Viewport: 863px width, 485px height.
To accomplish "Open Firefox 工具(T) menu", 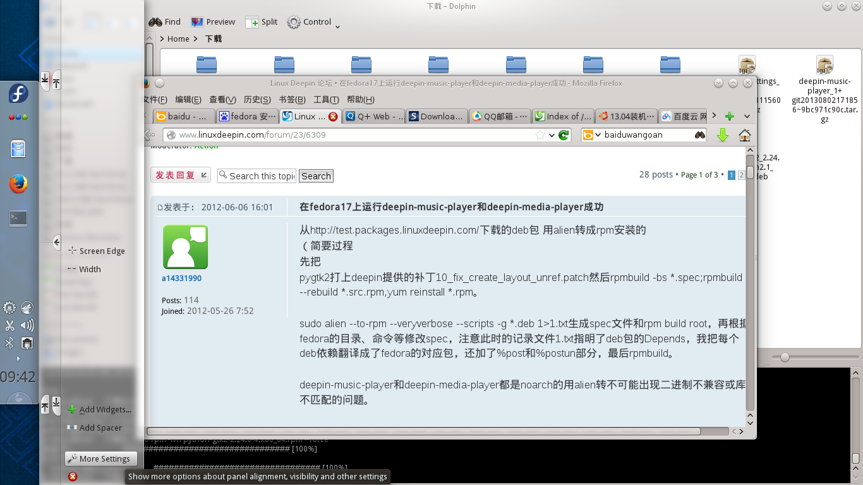I will 326,100.
